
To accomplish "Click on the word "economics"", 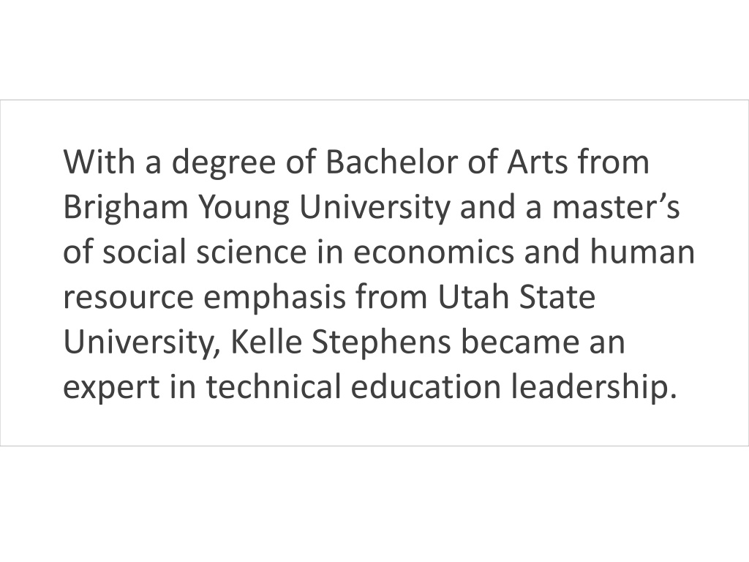I will pos(433,252).
